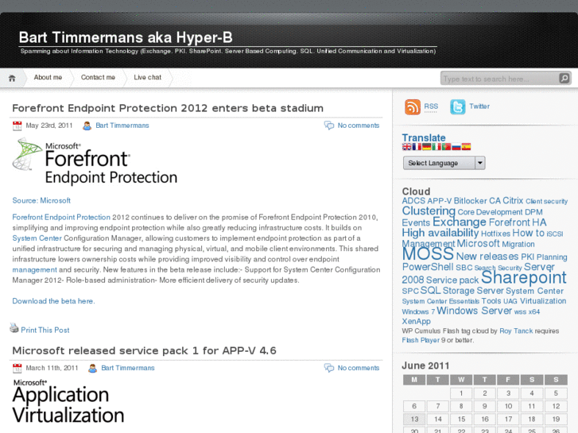Select the Windows Server tag
Screen dimensions: 578x433
pyautogui.click(x=474, y=311)
